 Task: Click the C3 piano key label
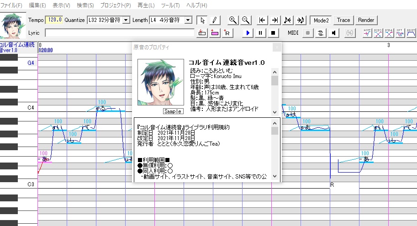click(x=31, y=184)
